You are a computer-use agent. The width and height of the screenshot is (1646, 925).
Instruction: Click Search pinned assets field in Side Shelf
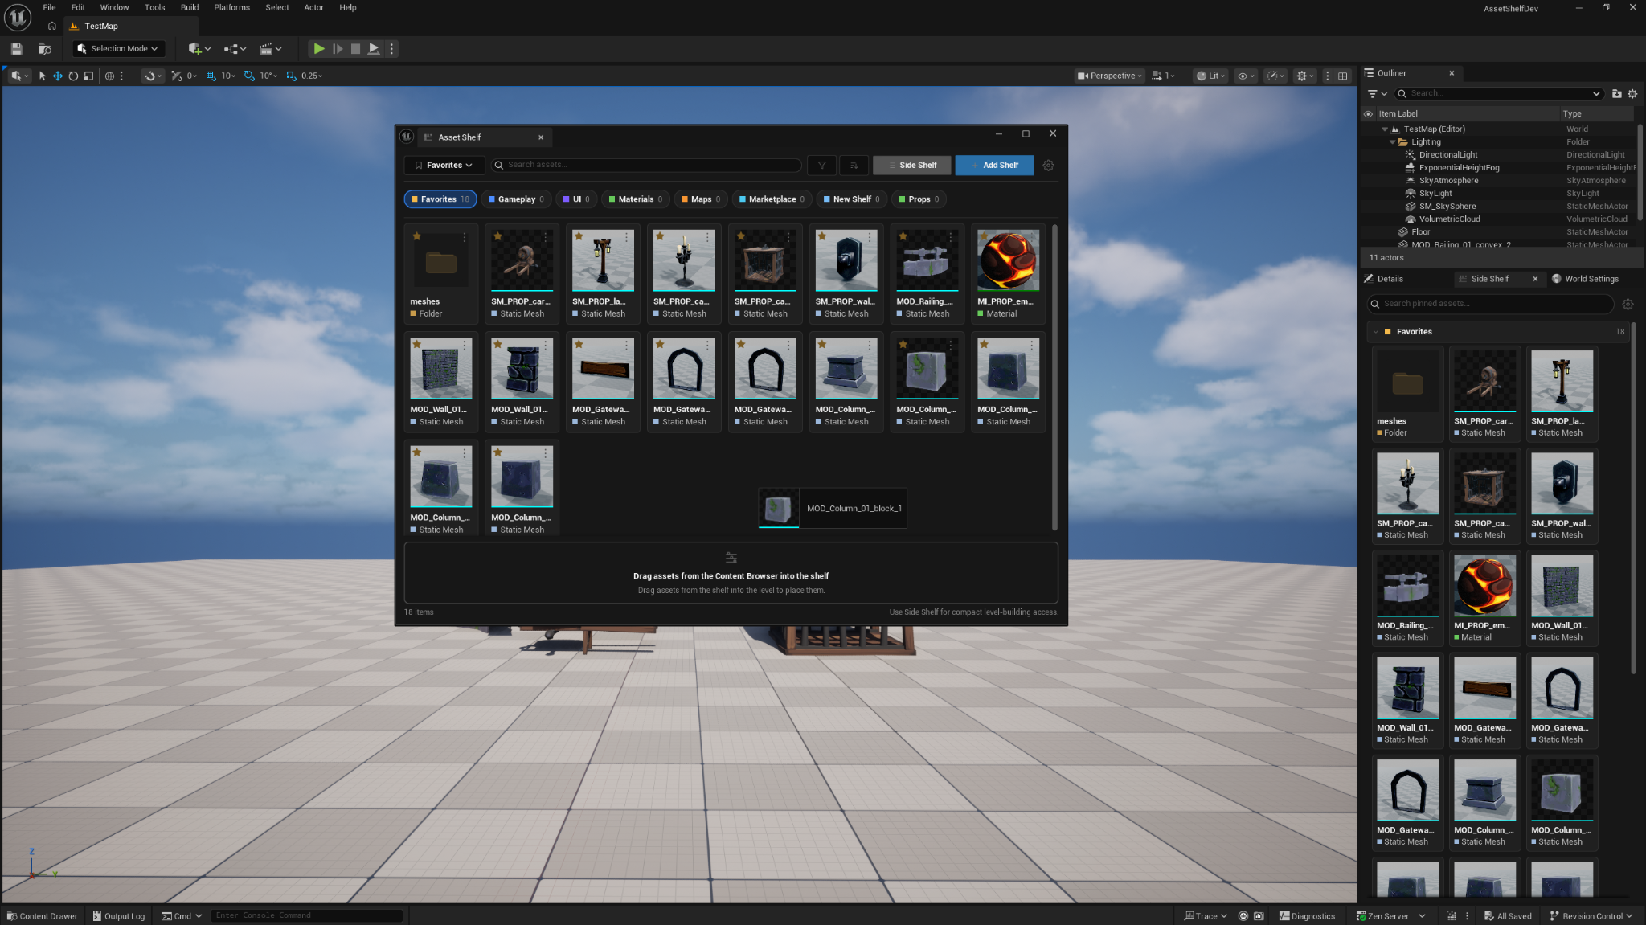click(1491, 304)
